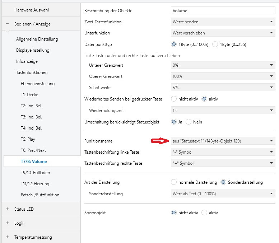The image size is (279, 243).
Task: Open Patsch-/Putzfunktion page
Action: [x=40, y=195]
